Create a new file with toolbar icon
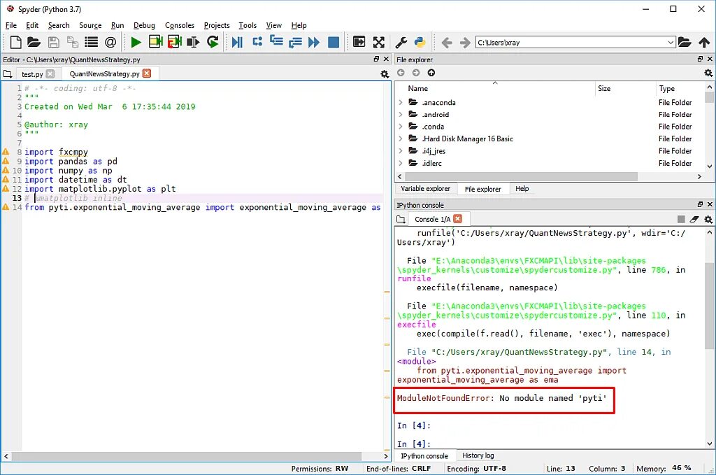This screenshot has height=475, width=716. [x=15, y=43]
